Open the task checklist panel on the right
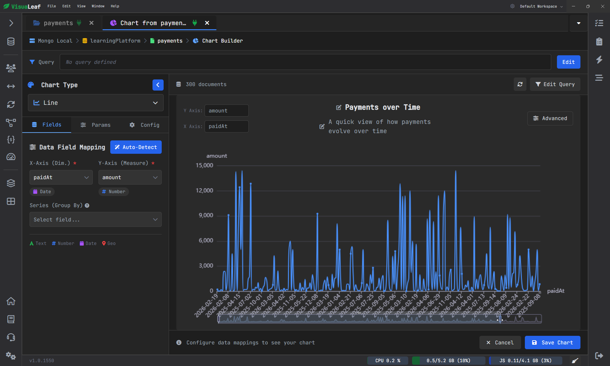This screenshot has width=610, height=366. click(599, 23)
